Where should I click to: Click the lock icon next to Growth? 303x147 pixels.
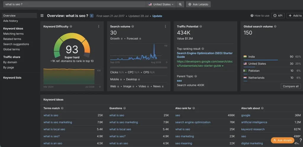tap(122, 39)
